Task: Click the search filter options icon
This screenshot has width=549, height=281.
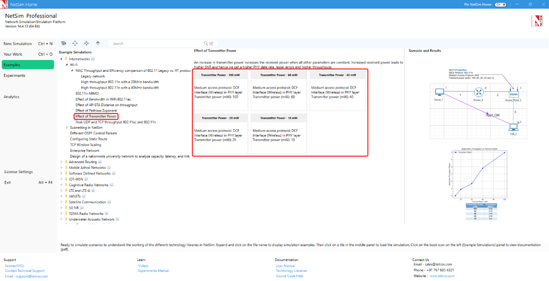Action: [x=211, y=43]
